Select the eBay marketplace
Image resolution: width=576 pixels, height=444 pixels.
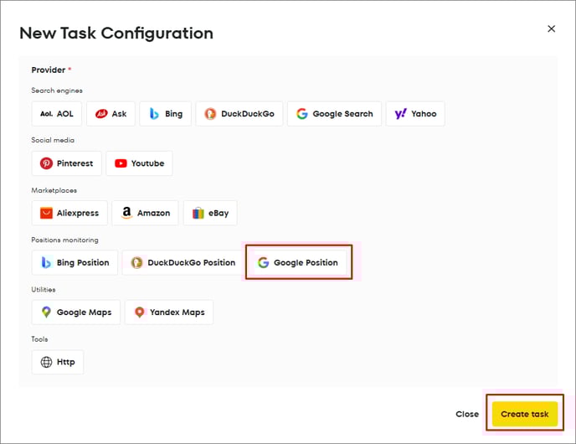pos(210,213)
